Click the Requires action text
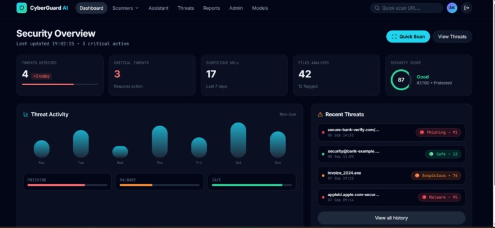 (128, 86)
